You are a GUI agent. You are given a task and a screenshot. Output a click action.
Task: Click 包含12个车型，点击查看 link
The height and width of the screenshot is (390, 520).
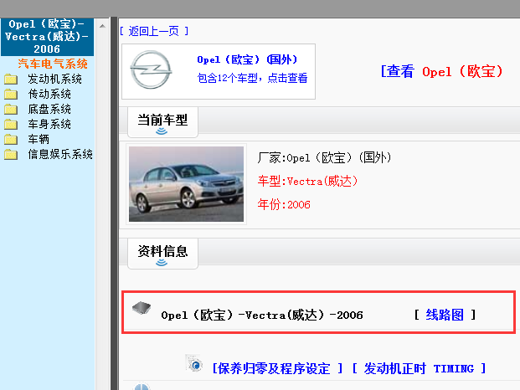coord(252,78)
